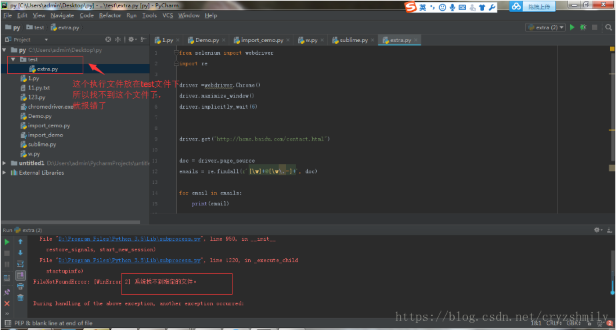Expand the untitled1 project node
The image size is (616, 330).
tap(4, 163)
